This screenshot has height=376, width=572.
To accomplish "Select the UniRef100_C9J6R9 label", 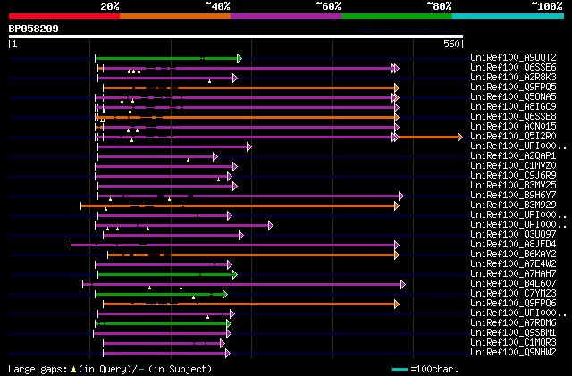I will pyautogui.click(x=513, y=175).
